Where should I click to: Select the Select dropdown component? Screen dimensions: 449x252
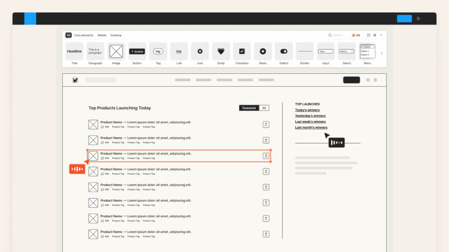click(346, 52)
